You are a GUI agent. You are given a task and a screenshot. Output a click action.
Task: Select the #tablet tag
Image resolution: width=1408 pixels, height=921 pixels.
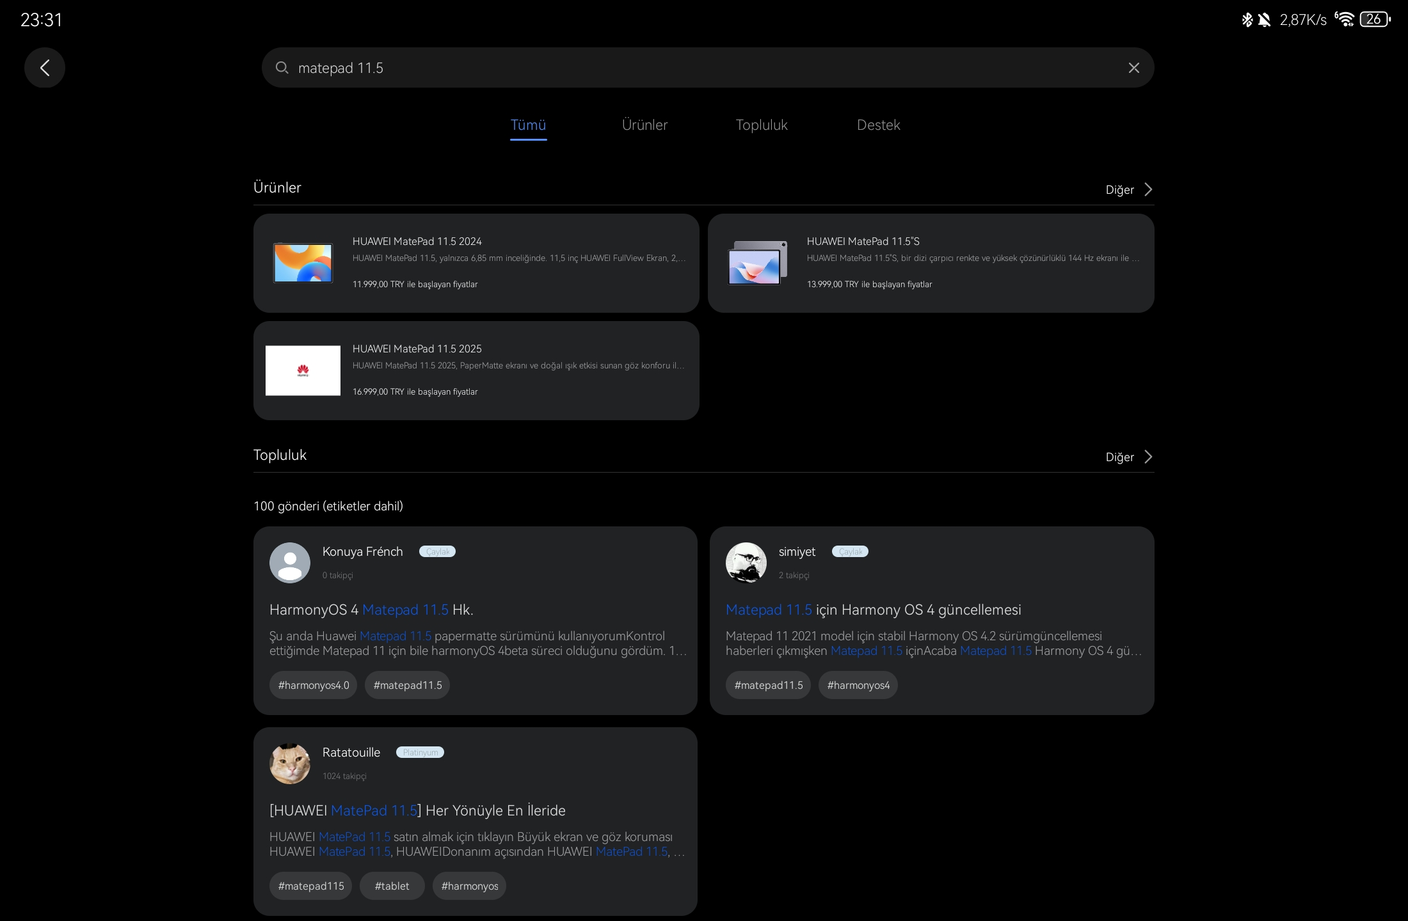[392, 886]
